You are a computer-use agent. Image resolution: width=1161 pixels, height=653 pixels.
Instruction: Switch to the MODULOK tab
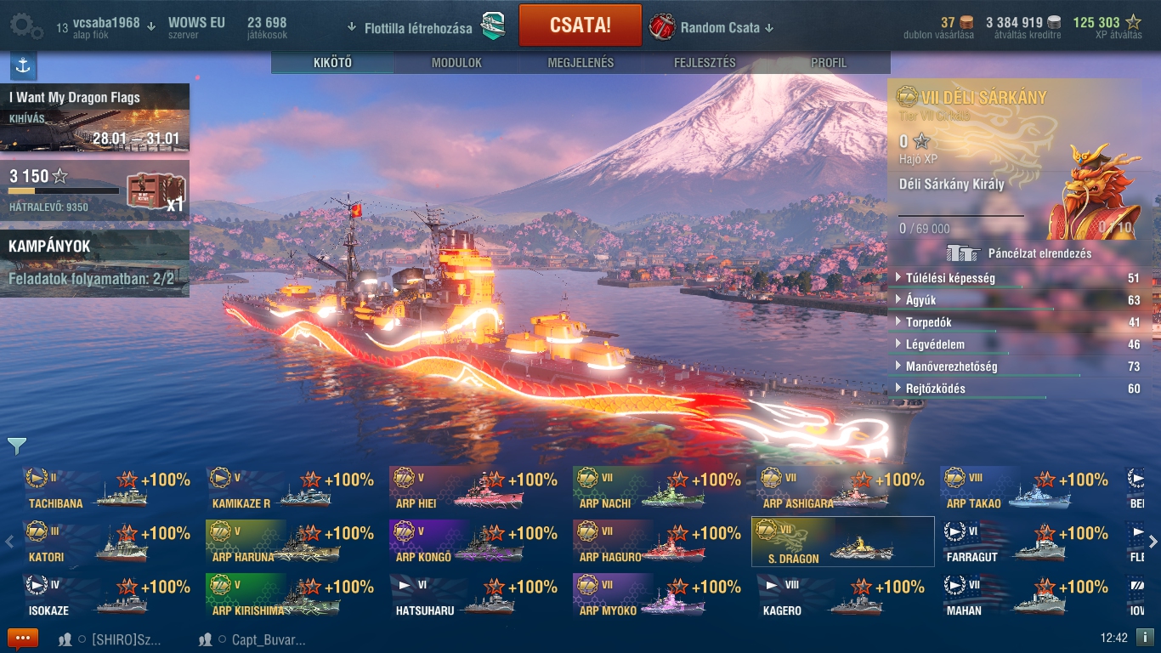click(456, 63)
